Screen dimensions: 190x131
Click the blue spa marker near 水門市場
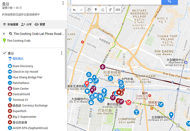coord(121,83)
